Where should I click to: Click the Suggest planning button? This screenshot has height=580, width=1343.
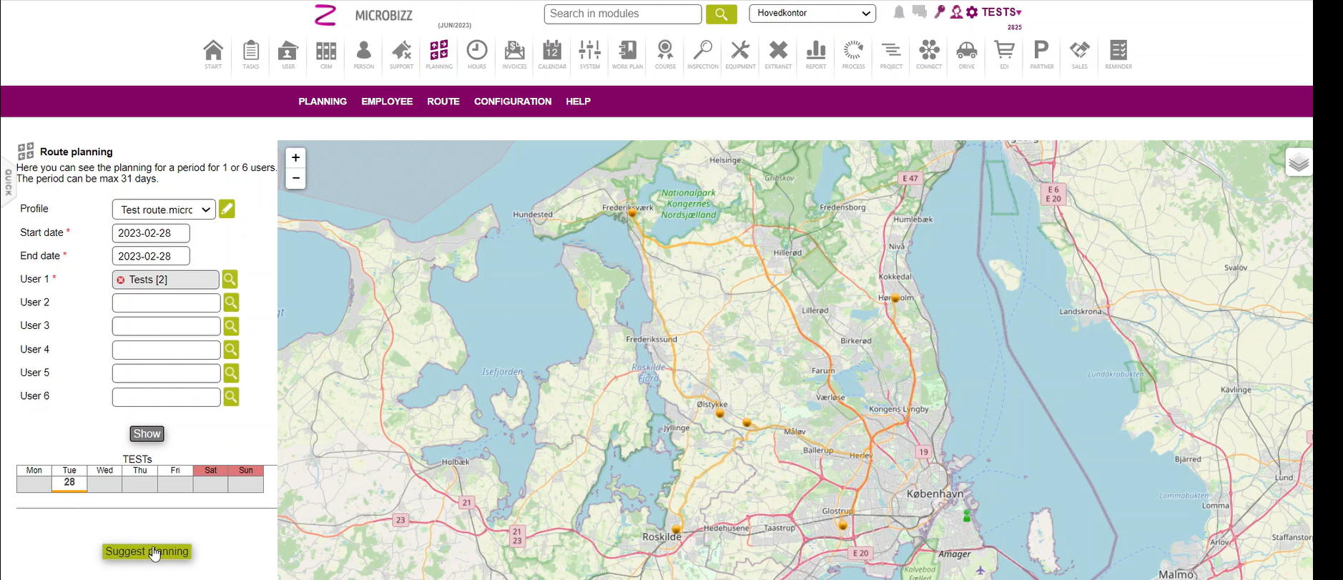[x=147, y=551]
